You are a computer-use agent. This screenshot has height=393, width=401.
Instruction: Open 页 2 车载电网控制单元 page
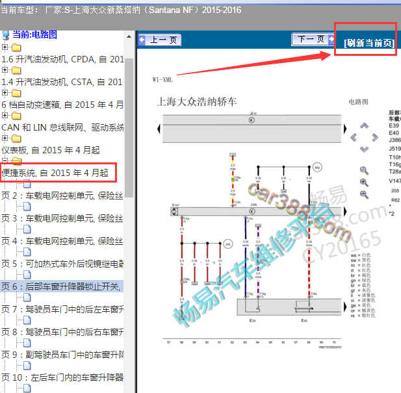click(x=62, y=196)
